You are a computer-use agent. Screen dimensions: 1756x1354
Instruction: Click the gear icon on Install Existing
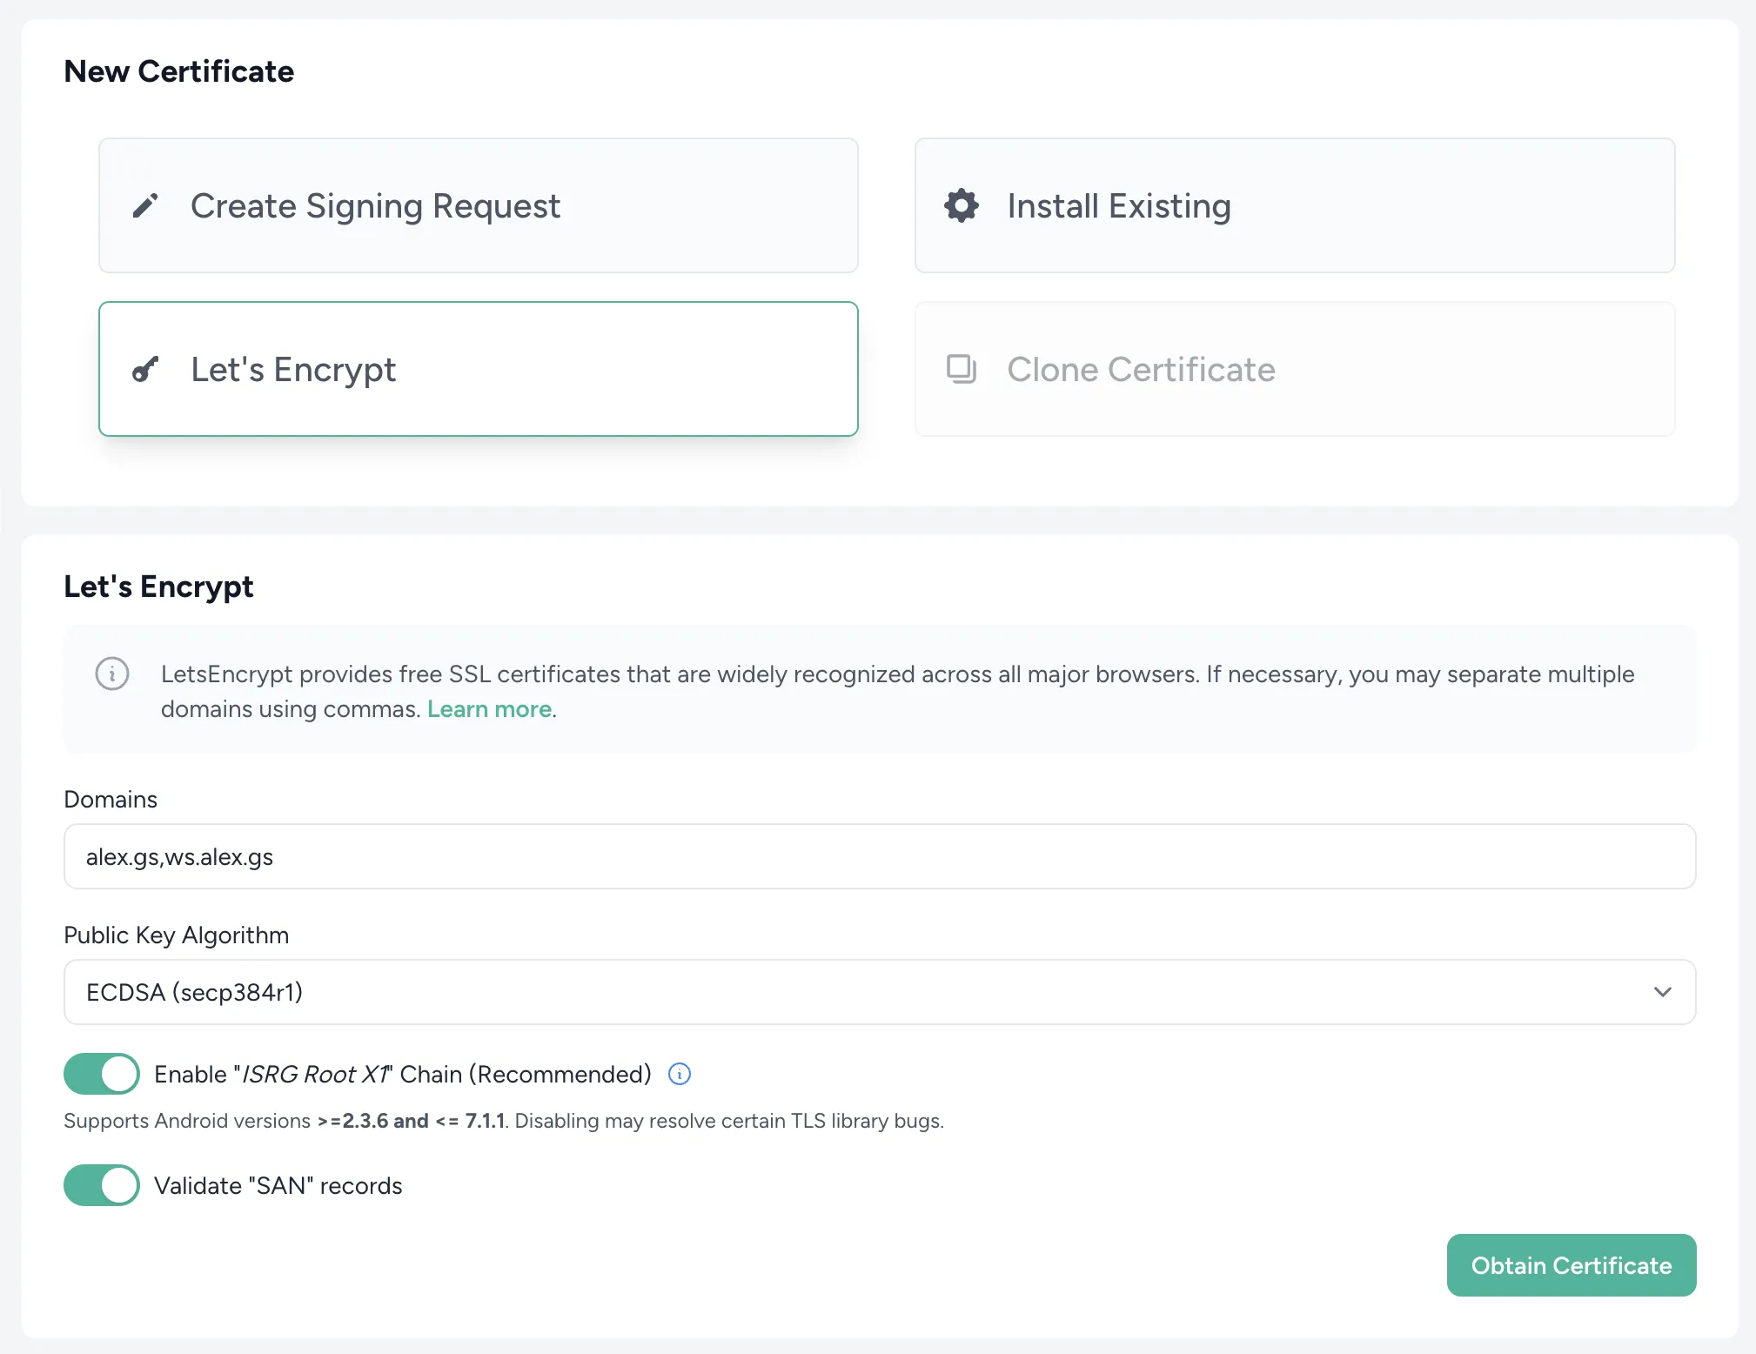(962, 205)
